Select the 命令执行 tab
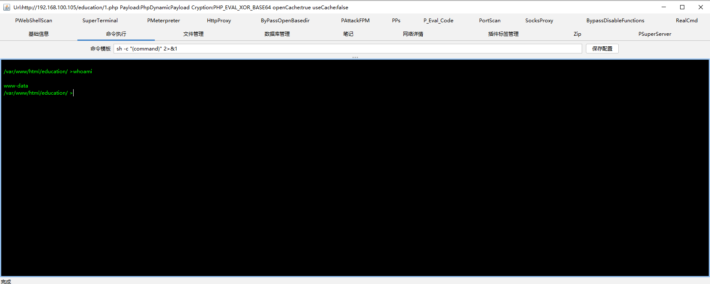The image size is (710, 284). click(116, 34)
